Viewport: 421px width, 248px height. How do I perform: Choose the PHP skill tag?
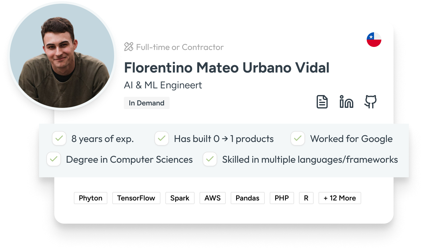tap(282, 198)
